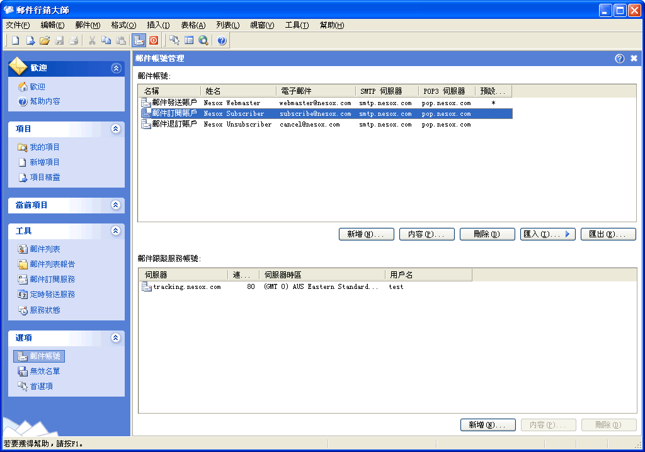Open the 匯入 dropdown button

pos(547,234)
